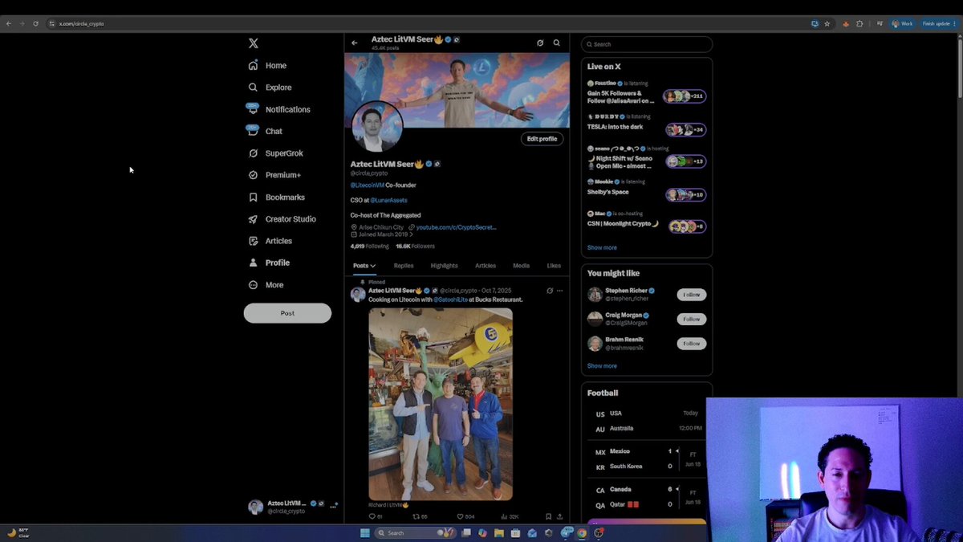Click the Articles icon in the sidebar
The image size is (963, 542).
click(254, 241)
